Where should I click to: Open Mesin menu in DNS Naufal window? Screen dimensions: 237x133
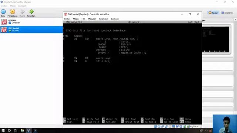pyautogui.click(x=76, y=19)
